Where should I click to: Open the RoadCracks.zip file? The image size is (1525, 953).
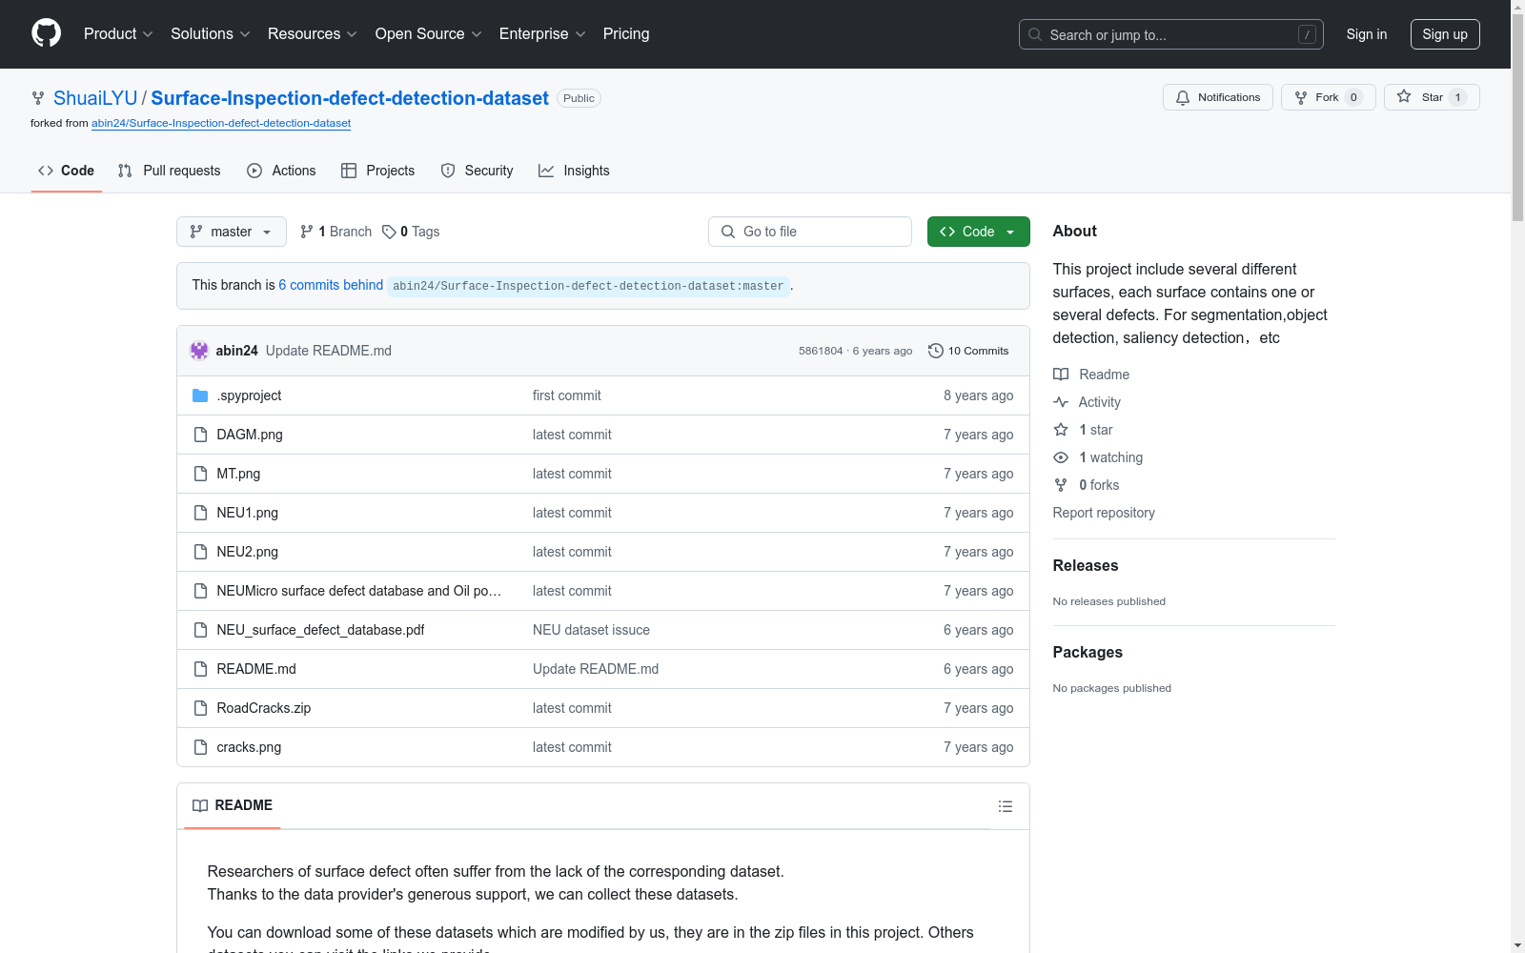[x=264, y=708]
